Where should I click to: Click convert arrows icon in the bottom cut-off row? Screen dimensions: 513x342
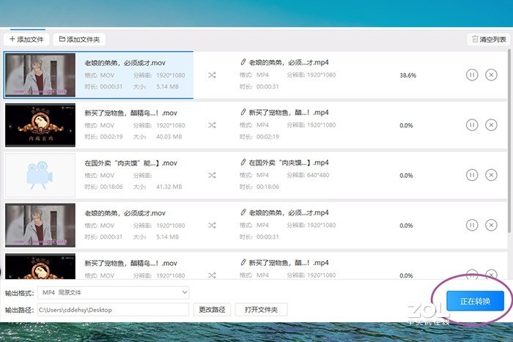pyautogui.click(x=212, y=275)
